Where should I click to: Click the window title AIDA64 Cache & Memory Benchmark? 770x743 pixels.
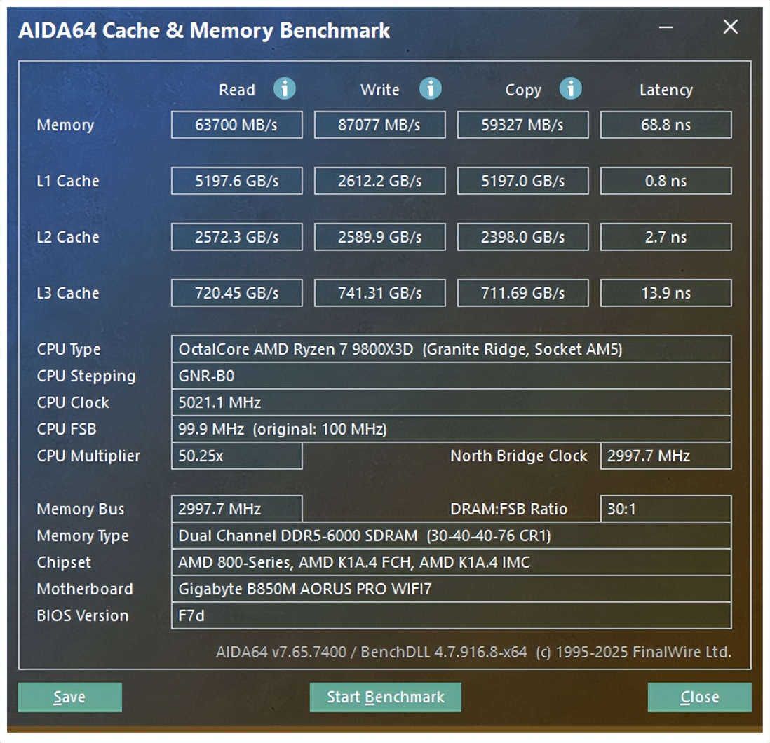pos(204,30)
